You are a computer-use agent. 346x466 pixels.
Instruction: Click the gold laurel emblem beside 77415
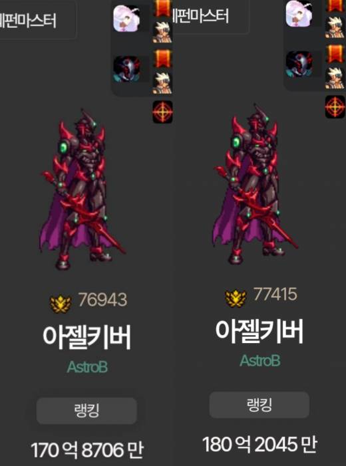pos(236,298)
